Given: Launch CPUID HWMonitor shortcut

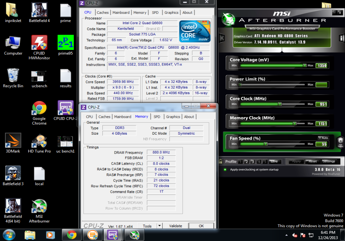Looking at the screenshot, I should pyautogui.click(x=39, y=47).
